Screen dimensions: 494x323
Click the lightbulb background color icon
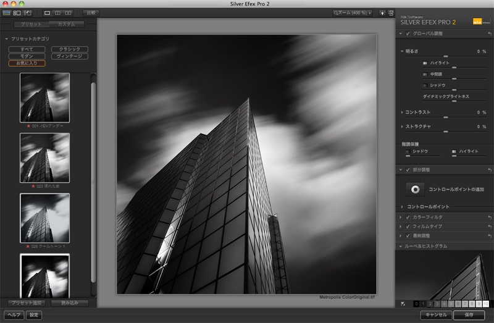(x=382, y=13)
